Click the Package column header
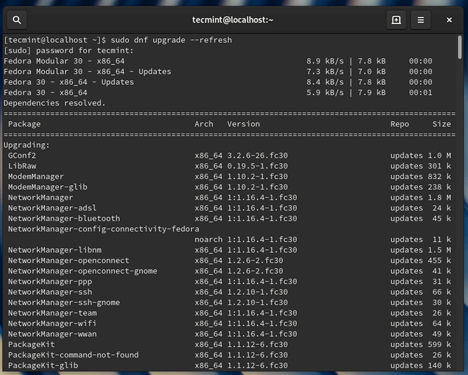The height and width of the screenshot is (375, 468). 24,124
